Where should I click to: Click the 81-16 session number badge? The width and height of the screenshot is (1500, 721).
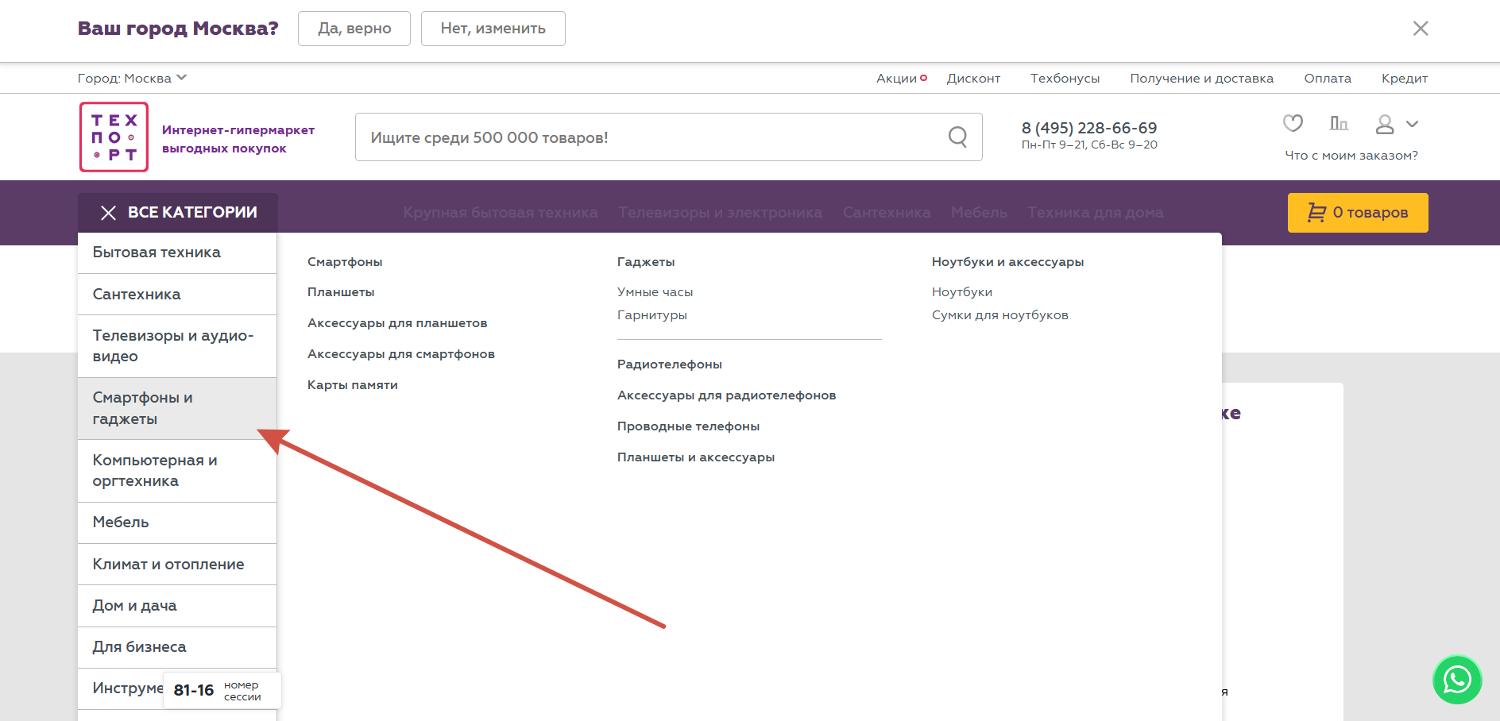222,690
